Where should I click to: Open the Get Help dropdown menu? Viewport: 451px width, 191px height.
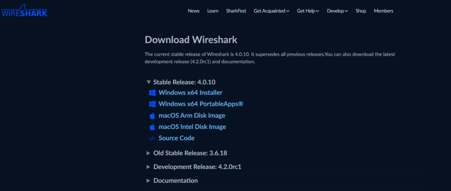coord(308,11)
